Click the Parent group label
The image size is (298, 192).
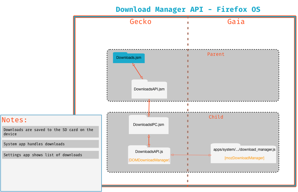pyautogui.click(x=216, y=54)
